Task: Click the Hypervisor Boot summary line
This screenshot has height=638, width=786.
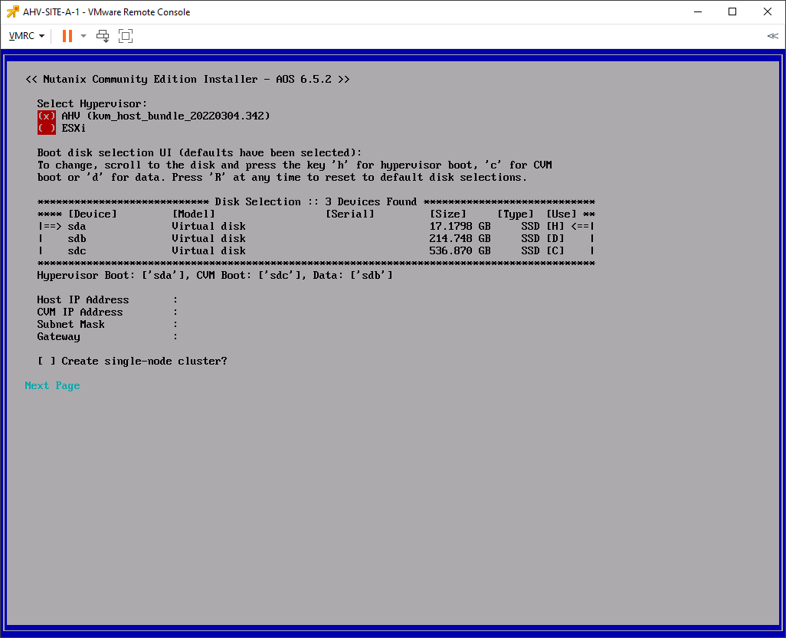Action: pos(215,275)
